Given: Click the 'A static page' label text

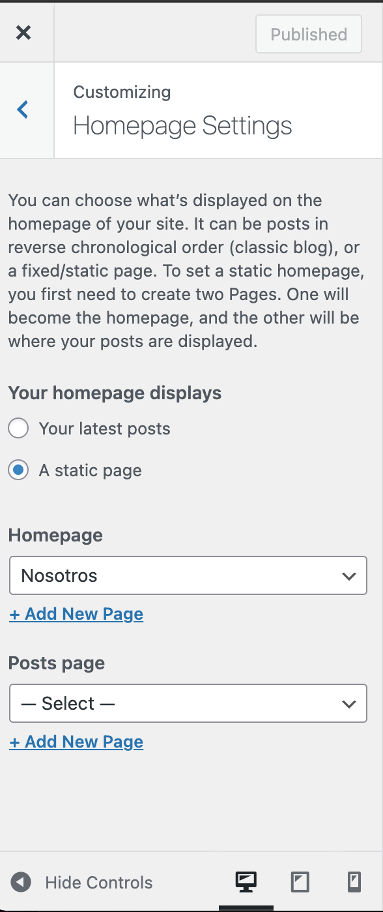Looking at the screenshot, I should point(90,470).
